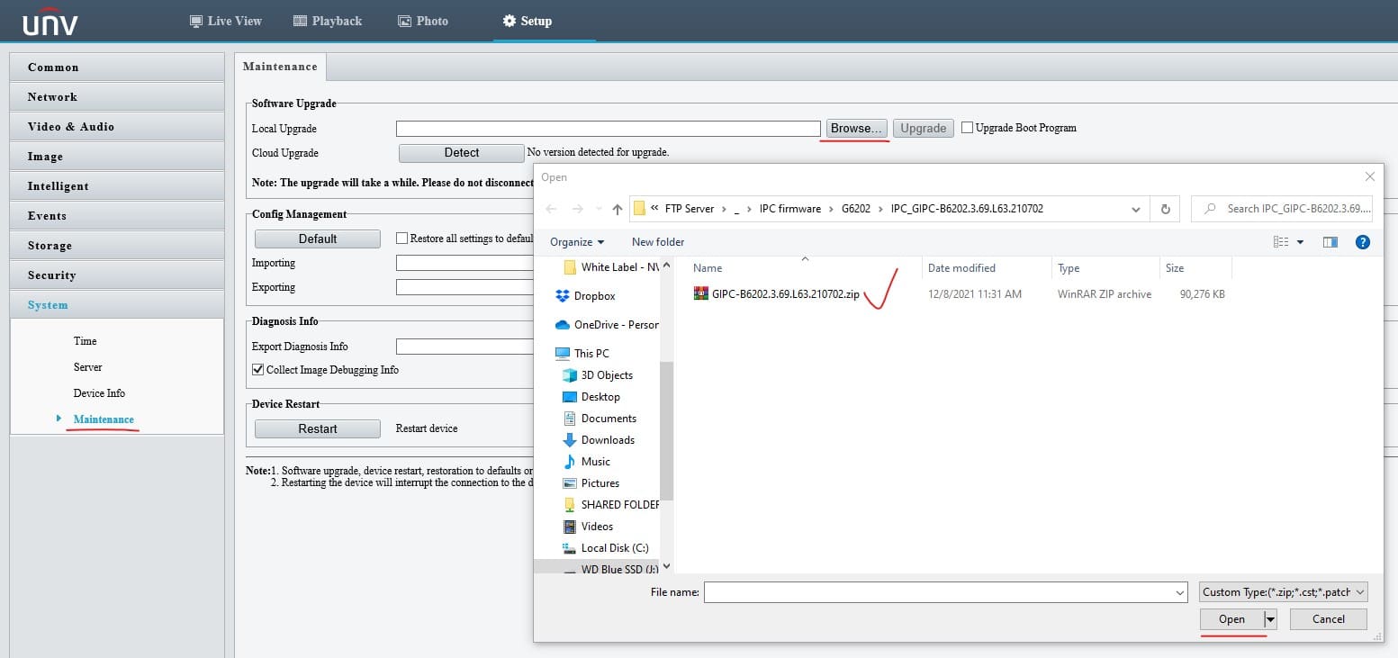1398x658 pixels.
Task: Open the Image settings section
Action: point(117,157)
